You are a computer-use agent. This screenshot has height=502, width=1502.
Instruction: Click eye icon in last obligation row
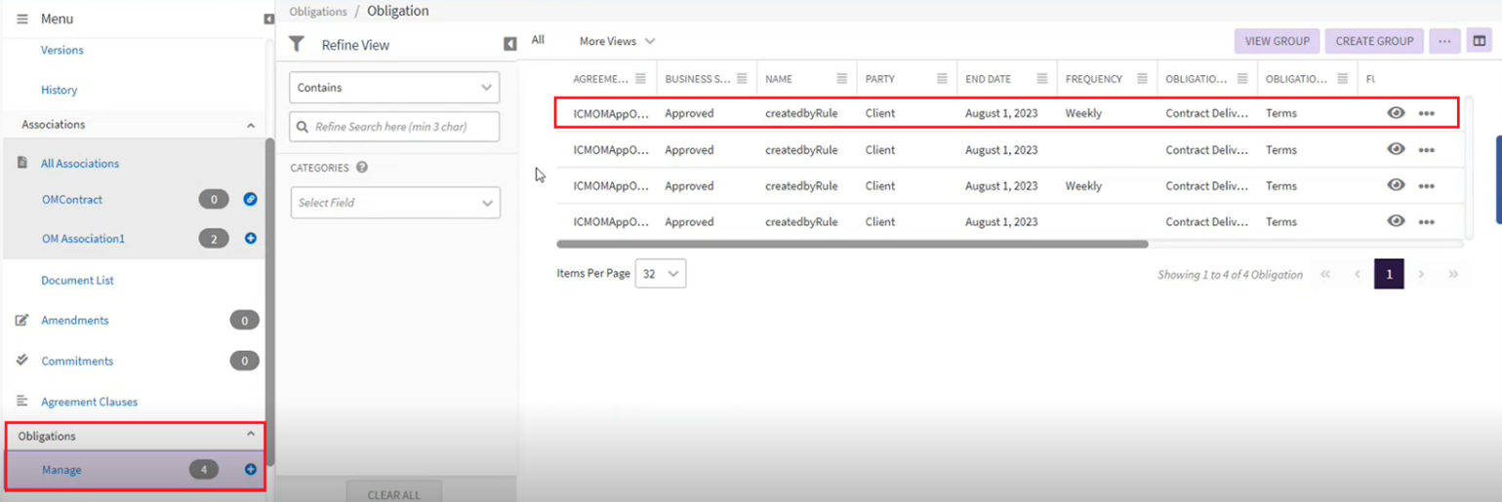tap(1396, 221)
